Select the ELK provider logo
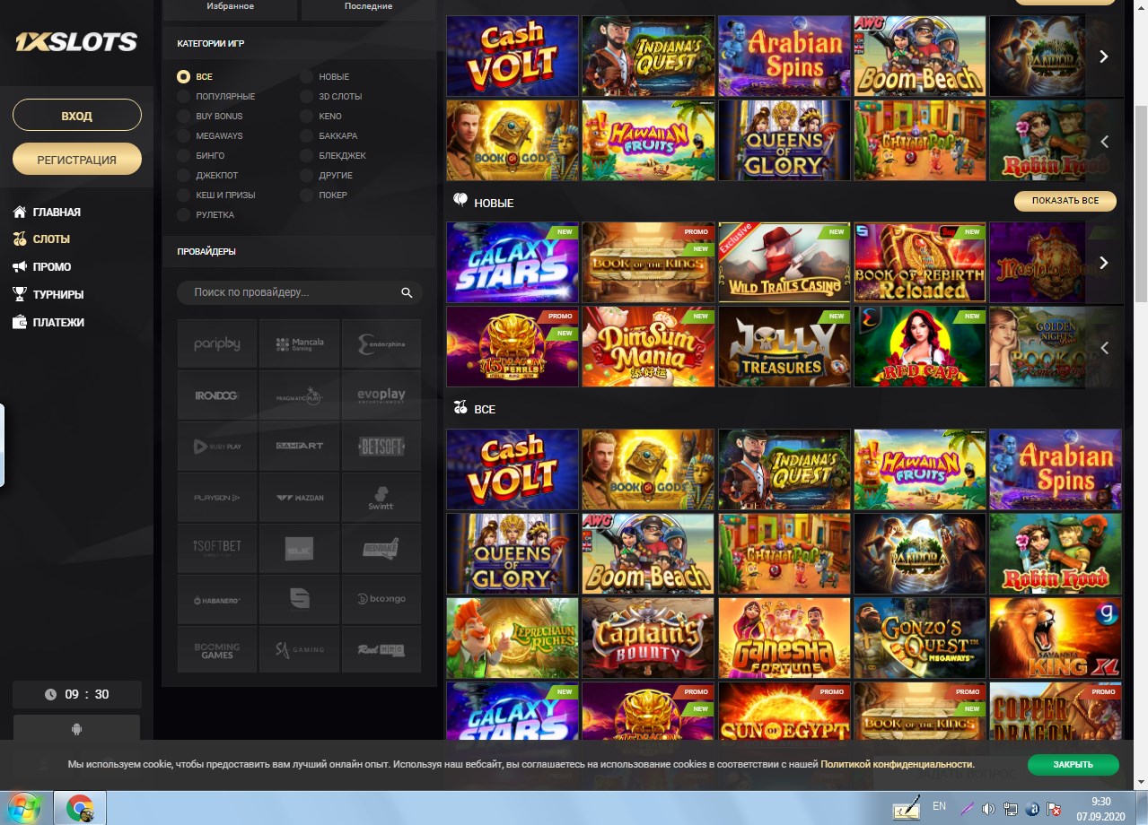This screenshot has width=1148, height=825. (x=300, y=549)
